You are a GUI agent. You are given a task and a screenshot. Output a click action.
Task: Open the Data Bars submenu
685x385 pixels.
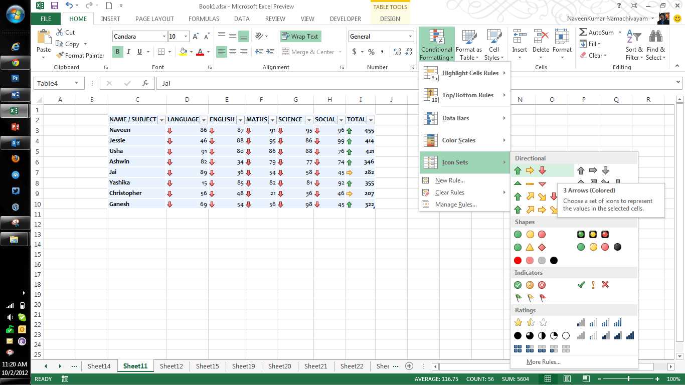coord(464,118)
